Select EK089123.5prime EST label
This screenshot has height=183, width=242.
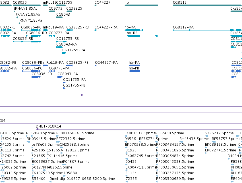pos(220,145)
